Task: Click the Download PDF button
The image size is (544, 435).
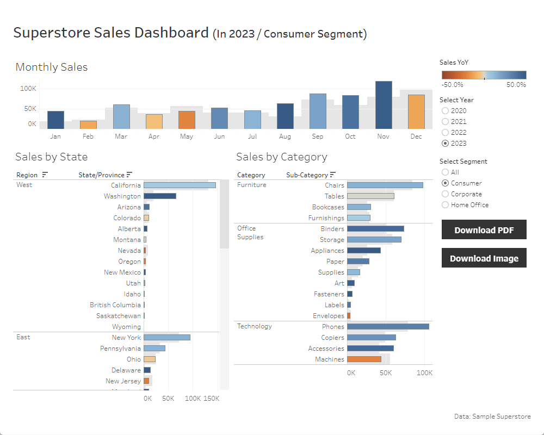Action: pyautogui.click(x=484, y=230)
